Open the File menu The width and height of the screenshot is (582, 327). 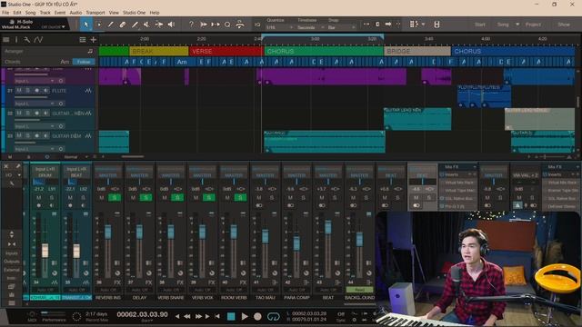(x=5, y=13)
